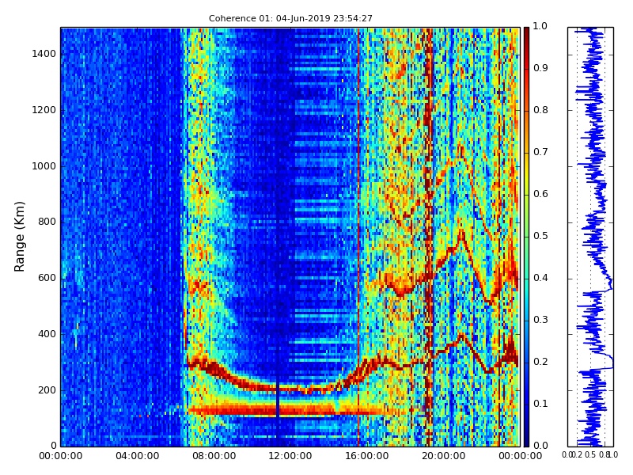Click the rightmost 00:00:00 time axis label
The height and width of the screenshot is (475, 633).
coord(520,456)
